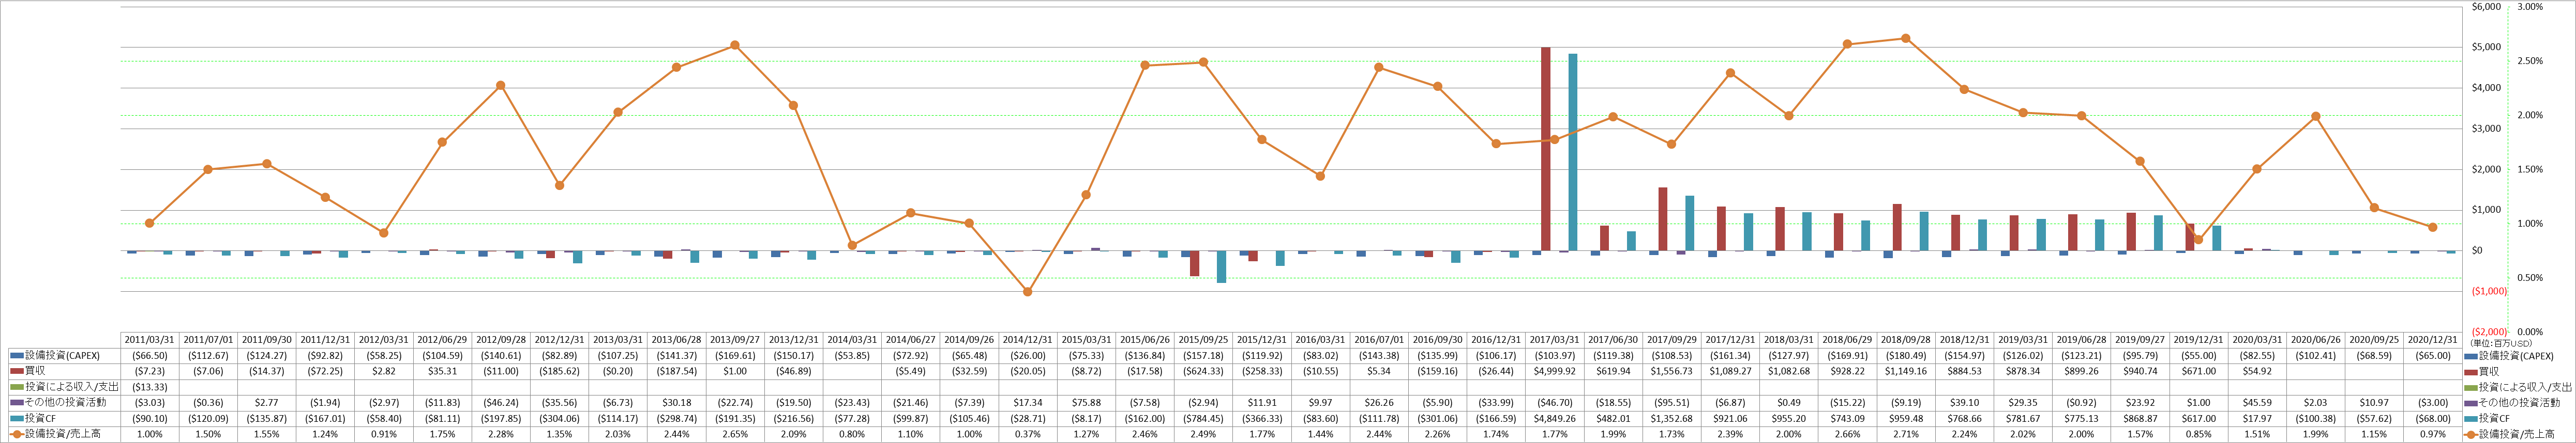Click the $54.92 買収 cell

[x=2256, y=371]
